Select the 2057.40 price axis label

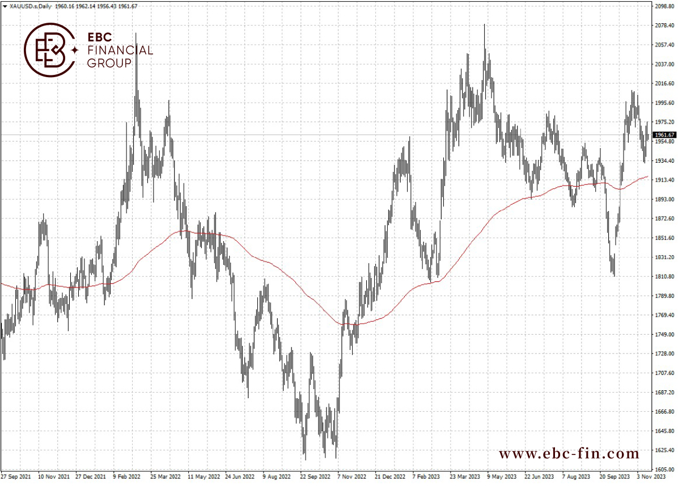[x=664, y=45]
